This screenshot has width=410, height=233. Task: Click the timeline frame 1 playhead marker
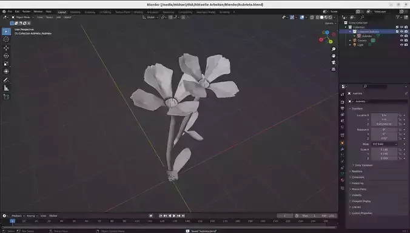click(12, 221)
